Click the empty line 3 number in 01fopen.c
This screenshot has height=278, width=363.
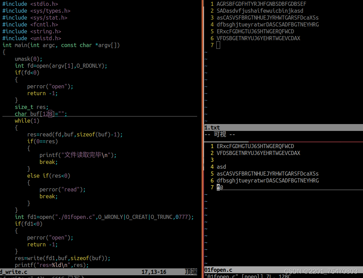click(212, 160)
